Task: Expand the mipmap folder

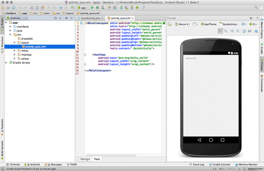Action: point(14,54)
